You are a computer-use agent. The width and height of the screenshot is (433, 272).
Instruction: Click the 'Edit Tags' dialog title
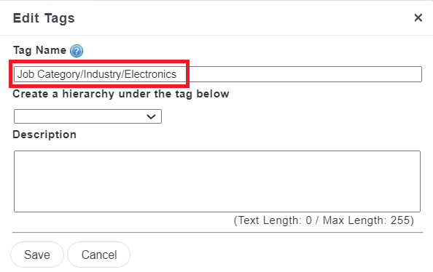[x=44, y=18]
